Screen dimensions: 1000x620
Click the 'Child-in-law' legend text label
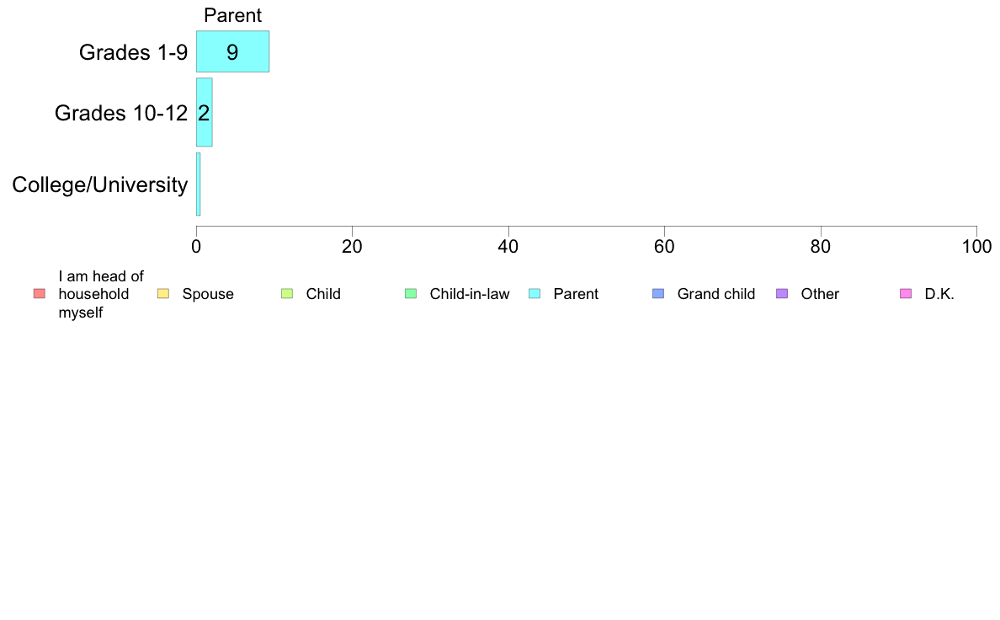(469, 294)
